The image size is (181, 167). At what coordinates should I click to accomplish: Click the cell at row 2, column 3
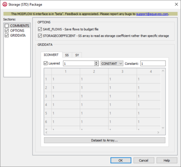[123, 88]
